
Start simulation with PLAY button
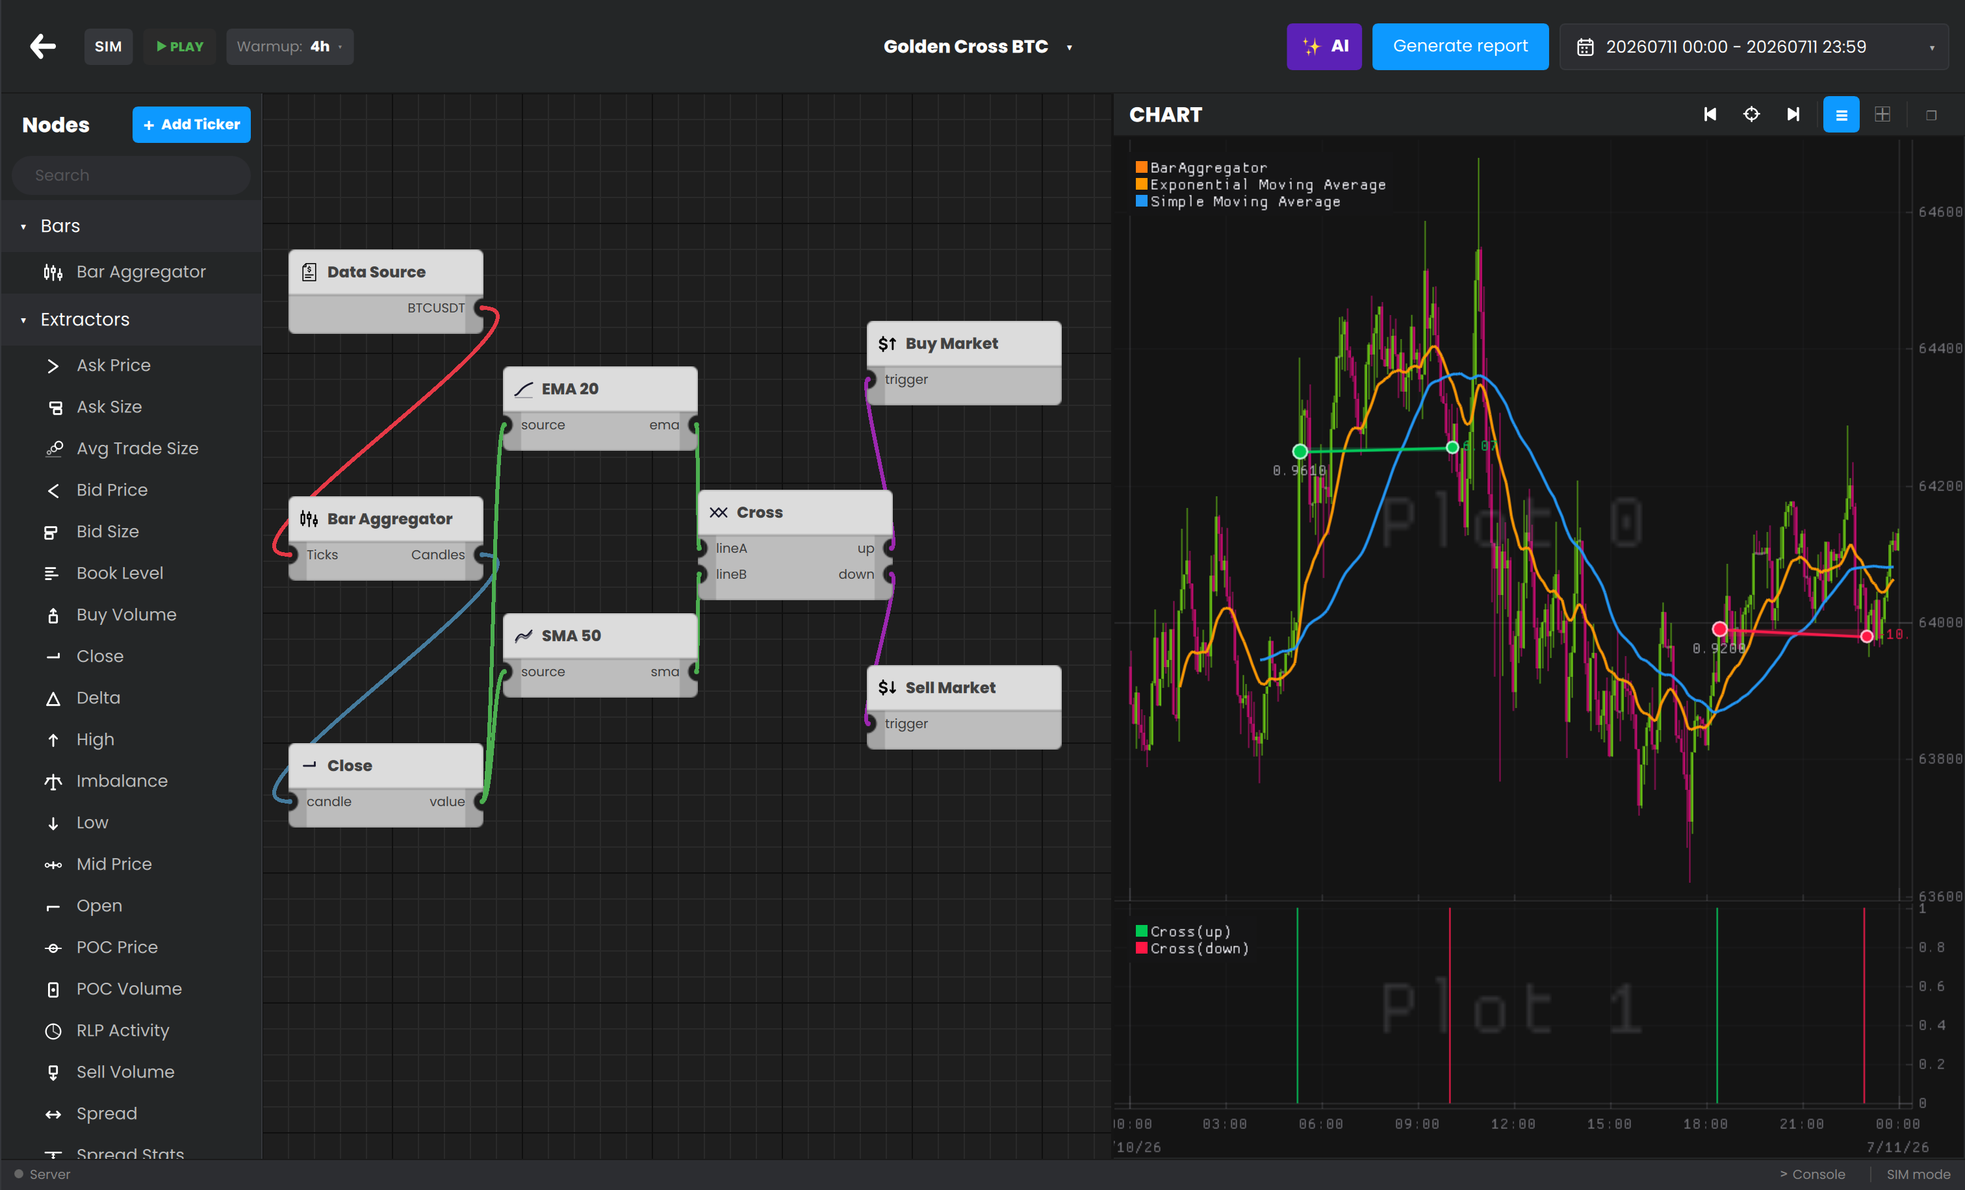(179, 46)
